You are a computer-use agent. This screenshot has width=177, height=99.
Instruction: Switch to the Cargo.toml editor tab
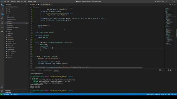point(46,4)
